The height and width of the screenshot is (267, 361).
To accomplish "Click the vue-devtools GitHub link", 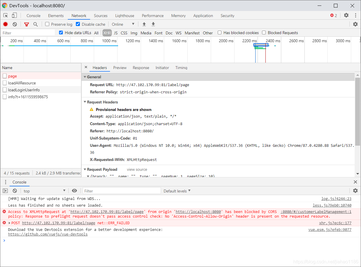I will (x=48, y=234).
